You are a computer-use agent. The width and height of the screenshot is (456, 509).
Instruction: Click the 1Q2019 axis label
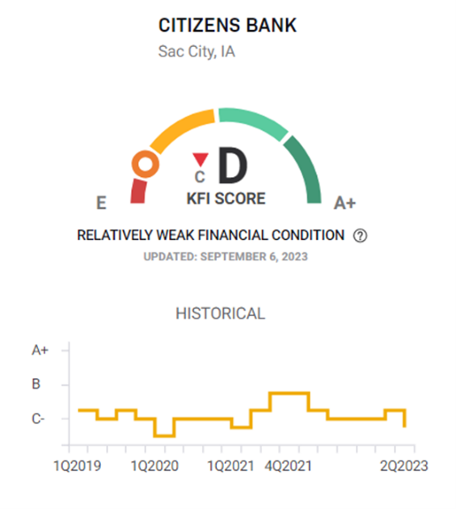(78, 466)
